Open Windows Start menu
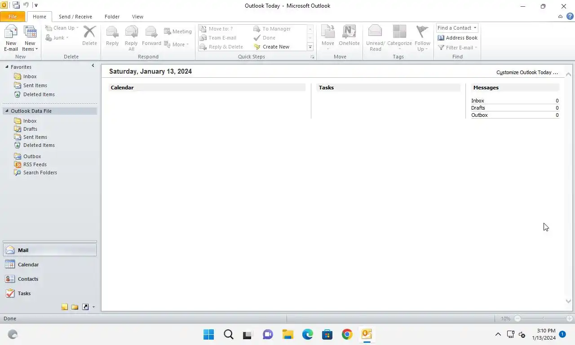Screen dimensions: 575x345 pos(208,334)
